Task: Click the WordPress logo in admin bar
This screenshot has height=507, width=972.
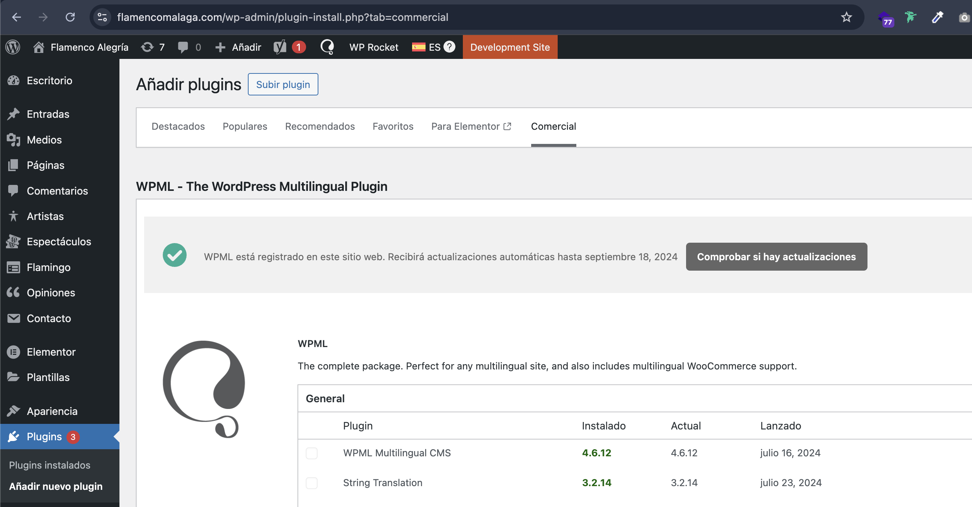Action: (13, 47)
